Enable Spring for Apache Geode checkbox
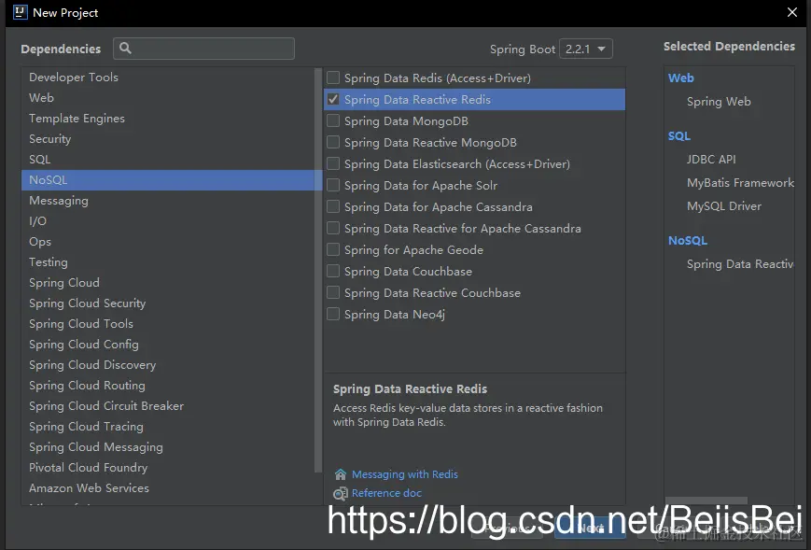 point(333,249)
